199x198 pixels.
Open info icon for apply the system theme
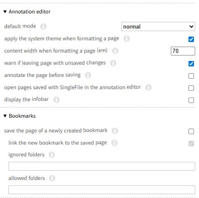click(127, 39)
